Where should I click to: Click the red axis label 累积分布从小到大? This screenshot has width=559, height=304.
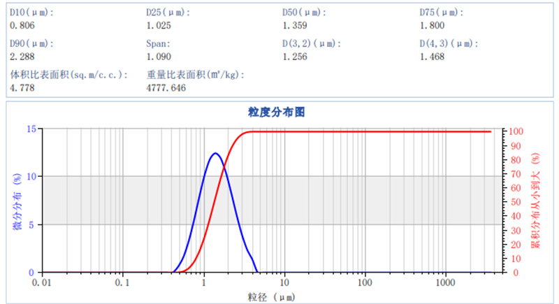[536, 201]
